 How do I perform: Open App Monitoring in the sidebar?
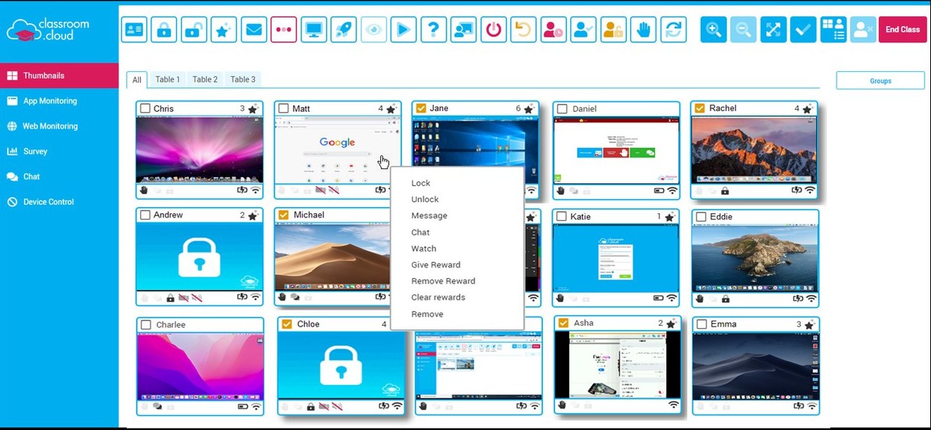pos(59,101)
